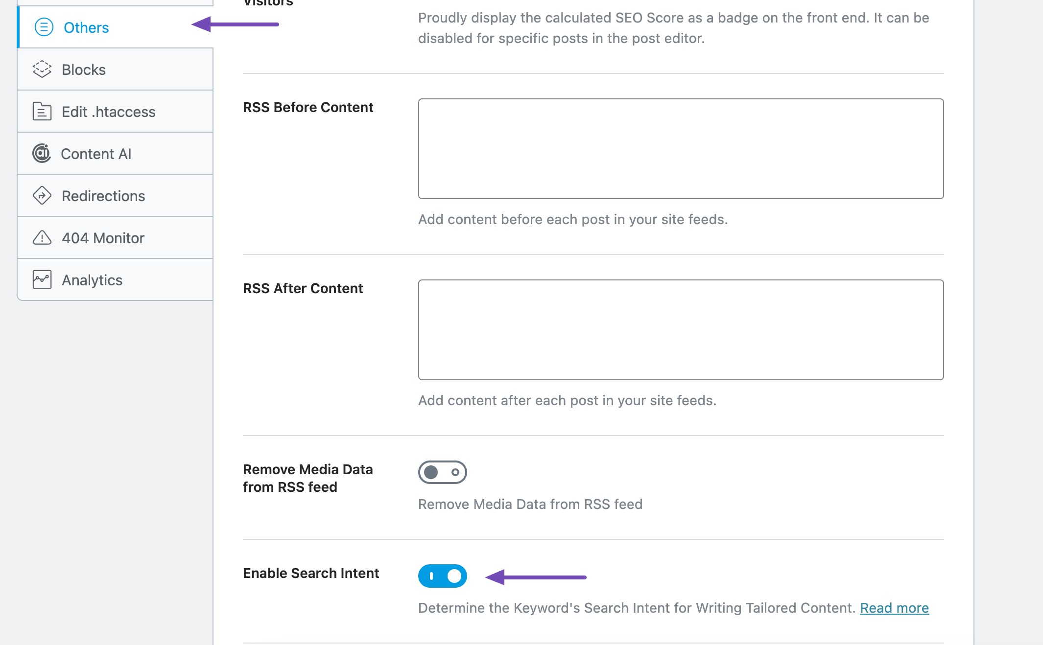The width and height of the screenshot is (1043, 645).
Task: Open the 404 Monitor tab
Action: [x=102, y=237]
